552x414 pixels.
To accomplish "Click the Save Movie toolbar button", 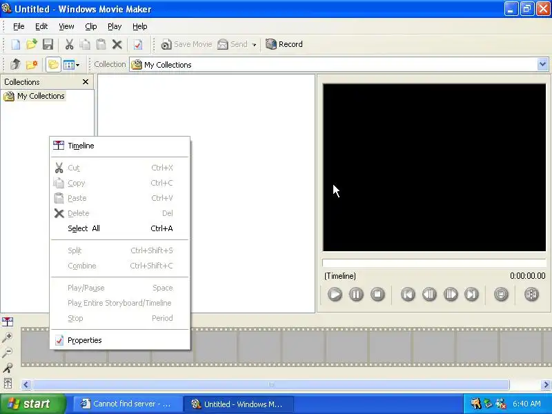I will coord(186,44).
